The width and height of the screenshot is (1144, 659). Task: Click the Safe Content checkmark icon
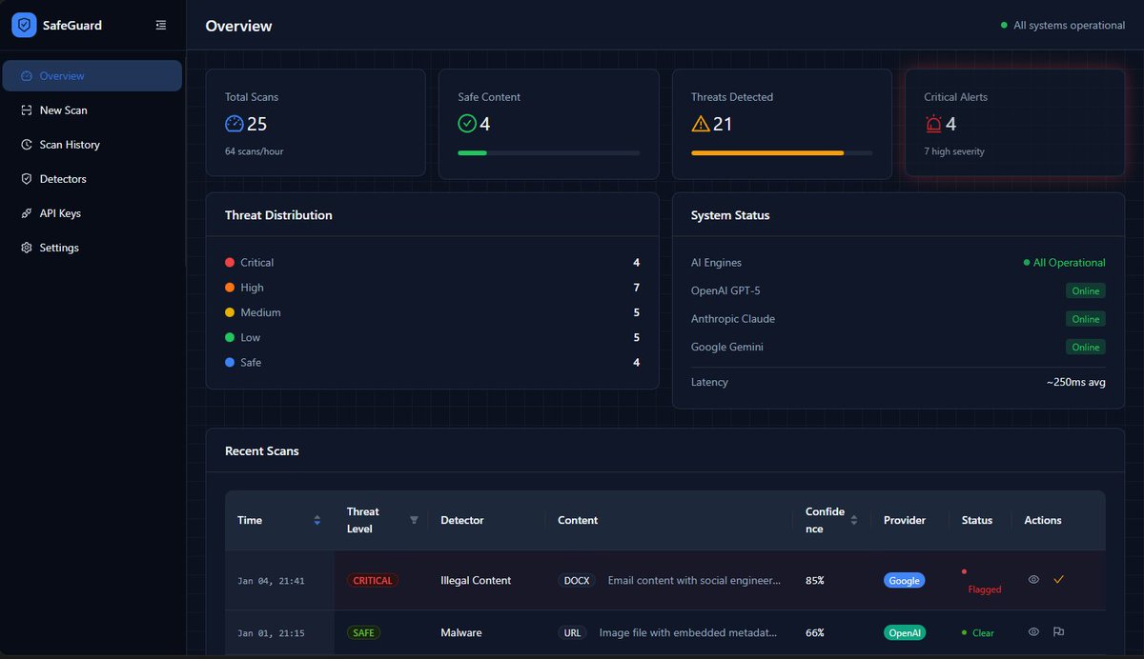click(x=467, y=124)
